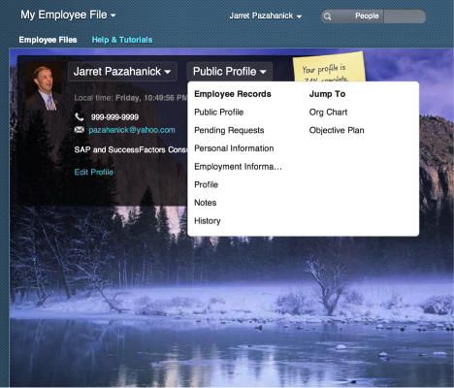The width and height of the screenshot is (454, 388).
Task: Expand the Jarret Pazahanick name dropdown in profile
Action: pyautogui.click(x=122, y=72)
